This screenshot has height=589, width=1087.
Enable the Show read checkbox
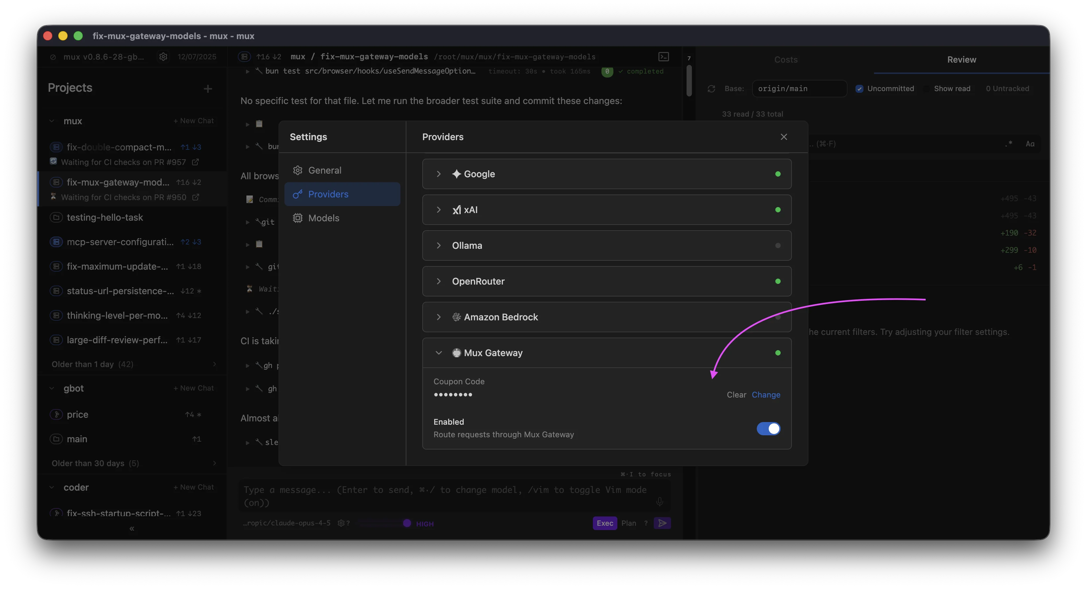(927, 88)
